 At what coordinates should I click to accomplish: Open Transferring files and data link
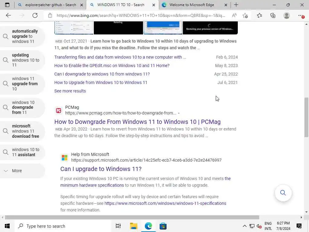pos(120,57)
